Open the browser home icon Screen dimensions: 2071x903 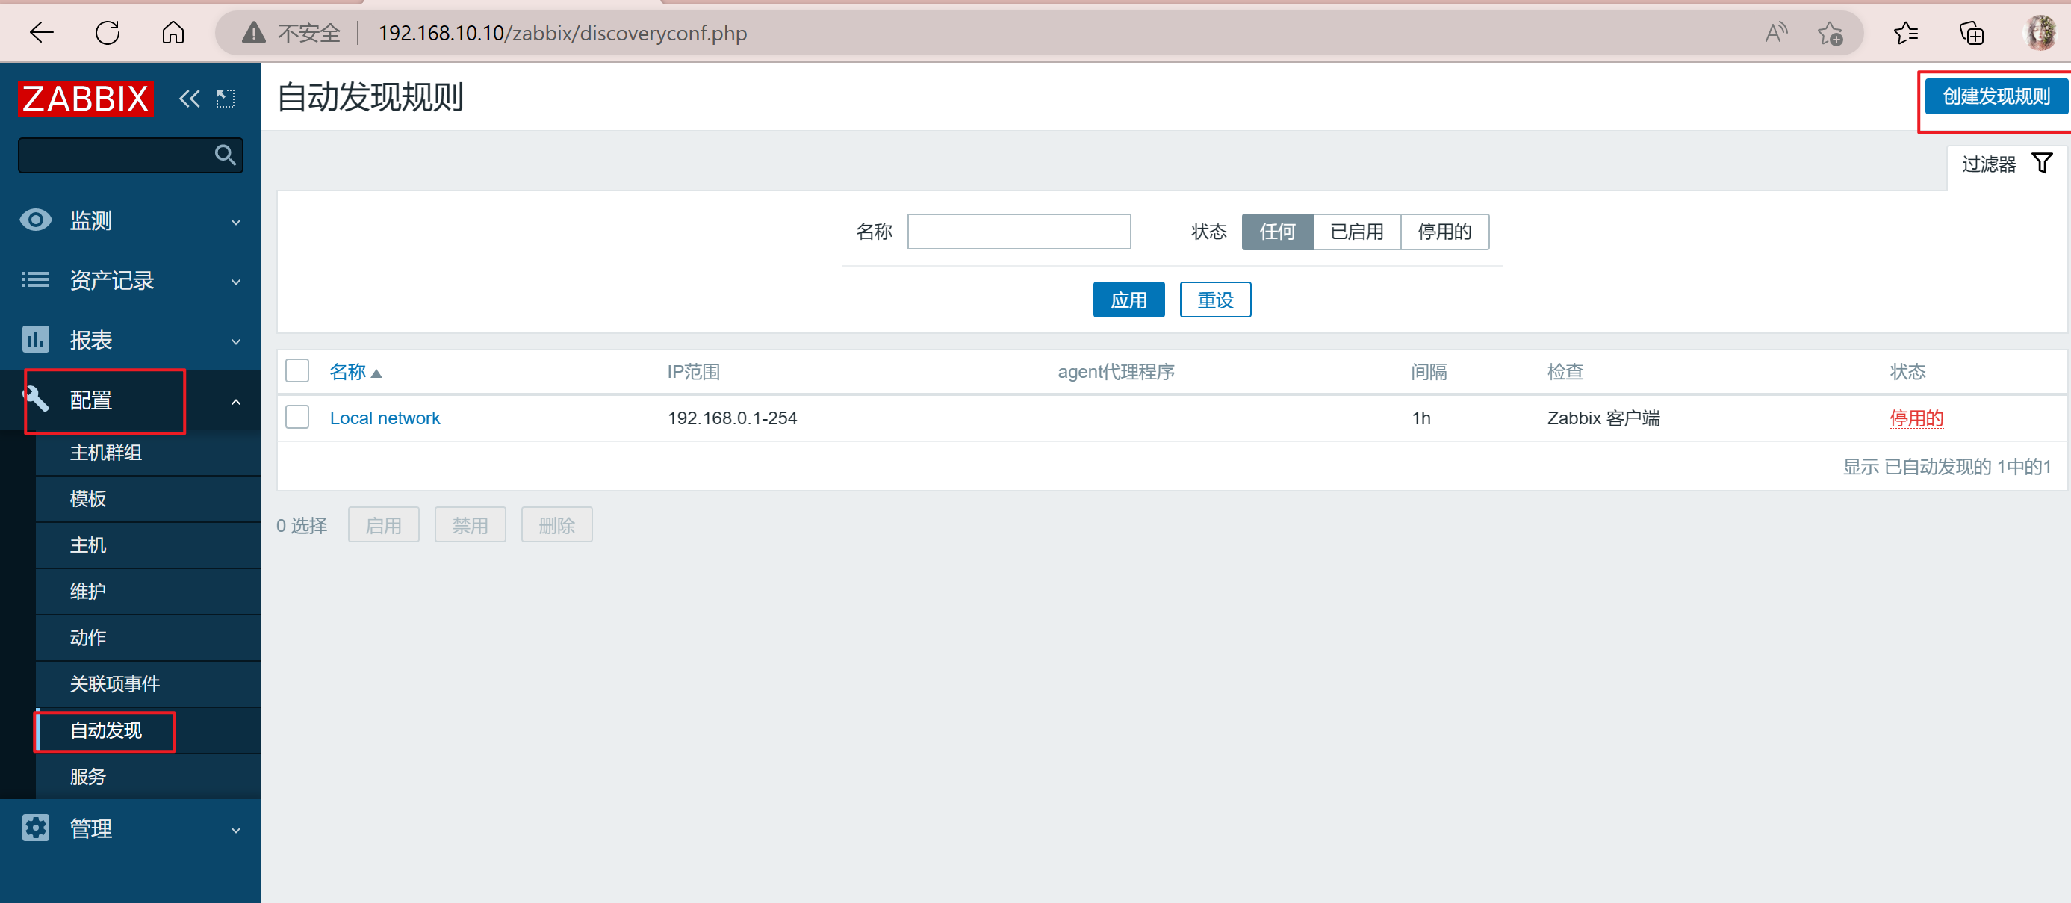(173, 33)
